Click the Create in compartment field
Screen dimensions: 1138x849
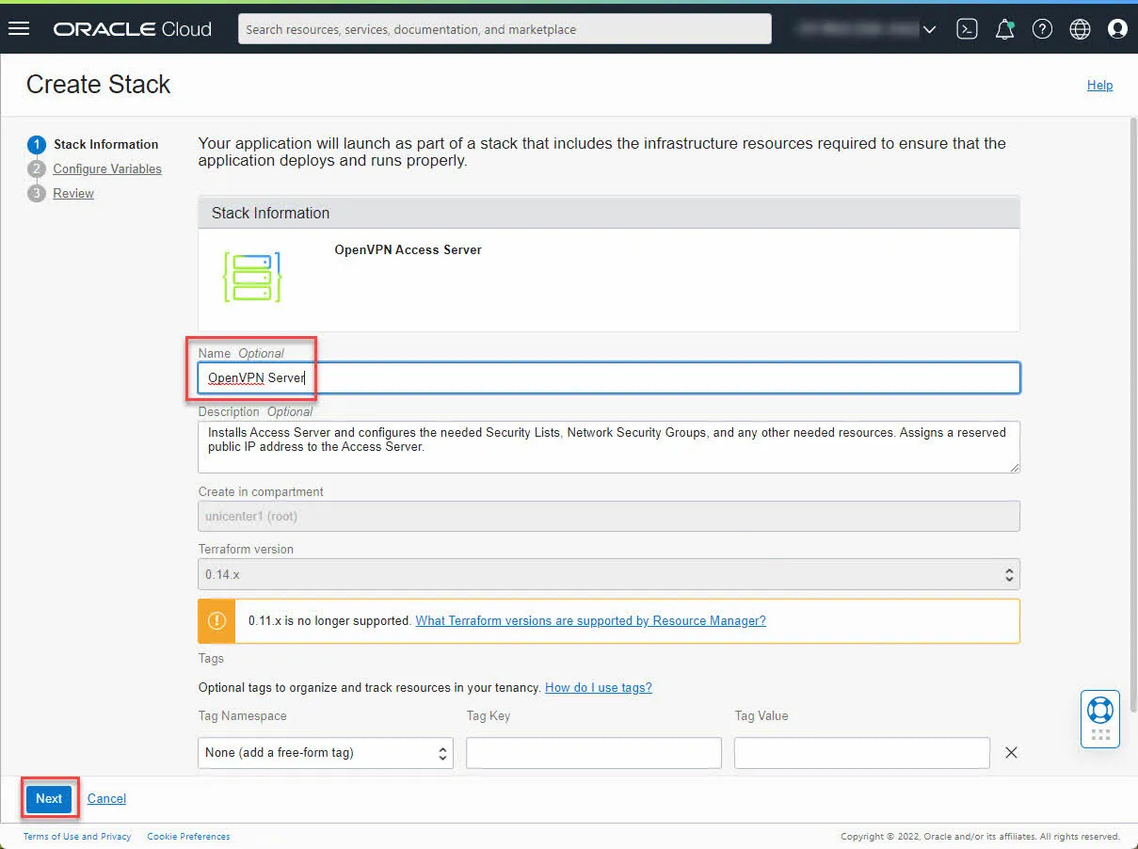click(609, 517)
